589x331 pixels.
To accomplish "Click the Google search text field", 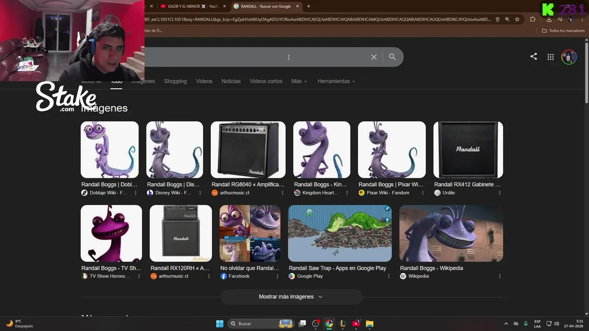I will pyautogui.click(x=256, y=57).
